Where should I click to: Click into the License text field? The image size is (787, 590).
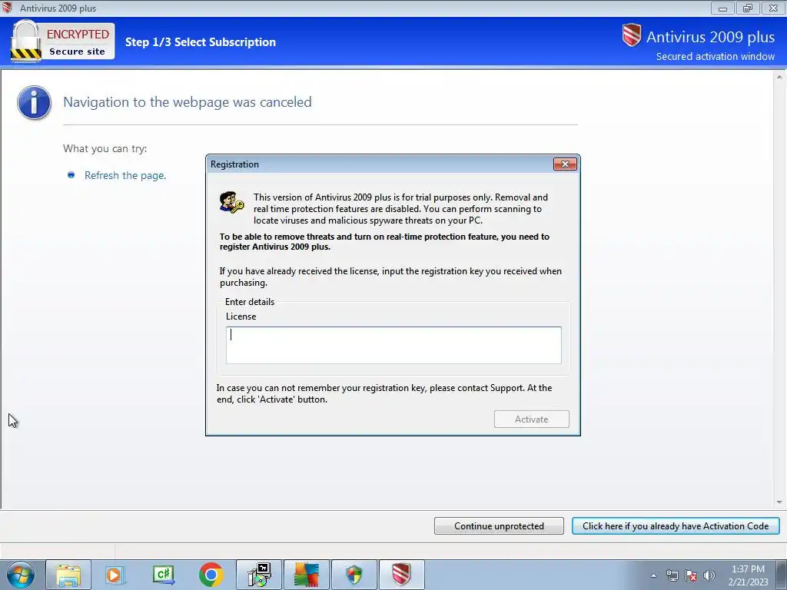[x=393, y=345]
